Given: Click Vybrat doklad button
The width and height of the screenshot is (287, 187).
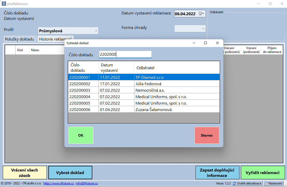Looking at the screenshot, I should point(70,173).
